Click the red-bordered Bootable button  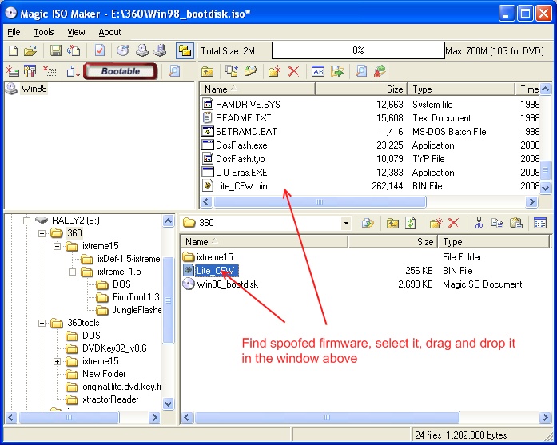(x=120, y=71)
